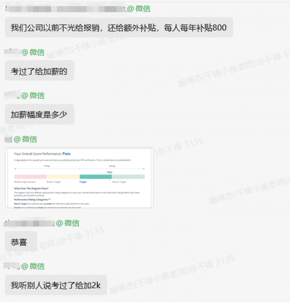Click the blue "Pass" text in the report
This screenshot has width=290, height=303.
pyautogui.click(x=67, y=154)
